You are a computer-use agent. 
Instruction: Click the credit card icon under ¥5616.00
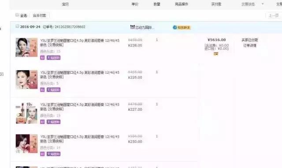pyautogui.click(x=216, y=54)
